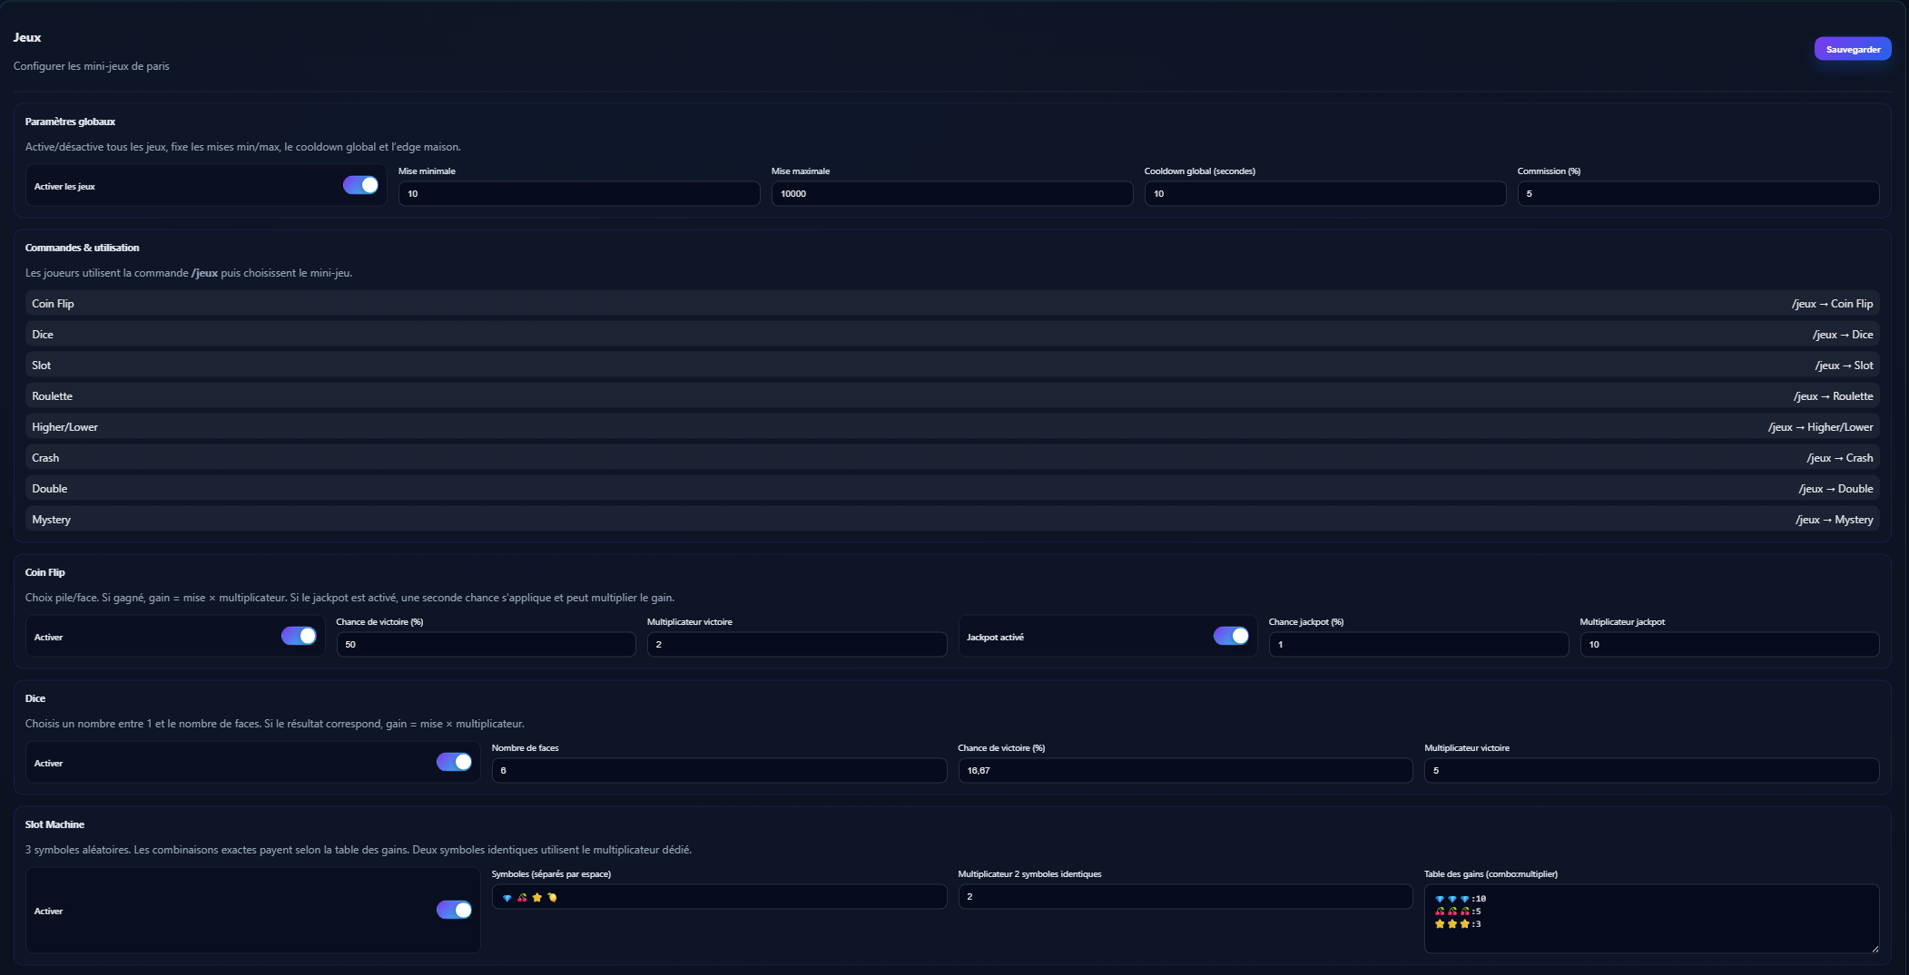Disable the Coin Flip Activer toggle
This screenshot has width=1909, height=975.
coord(299,637)
